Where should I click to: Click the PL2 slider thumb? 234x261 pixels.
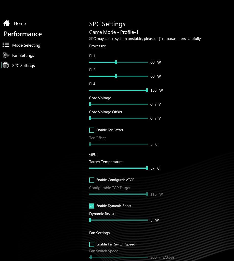pyautogui.click(x=116, y=76)
